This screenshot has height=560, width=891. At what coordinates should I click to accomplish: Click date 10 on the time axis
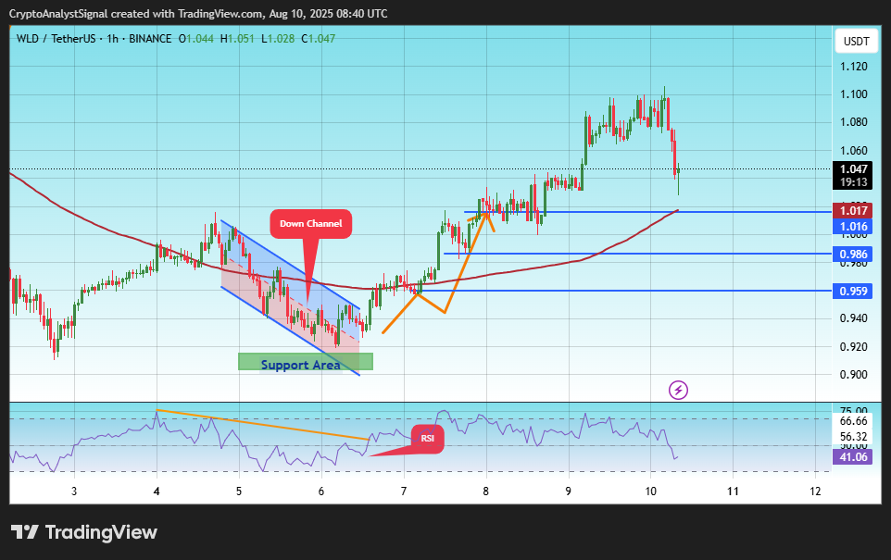(650, 492)
